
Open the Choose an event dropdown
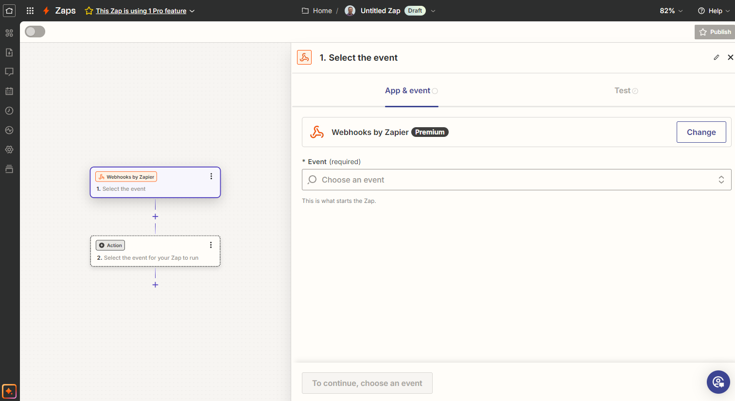[x=516, y=180]
